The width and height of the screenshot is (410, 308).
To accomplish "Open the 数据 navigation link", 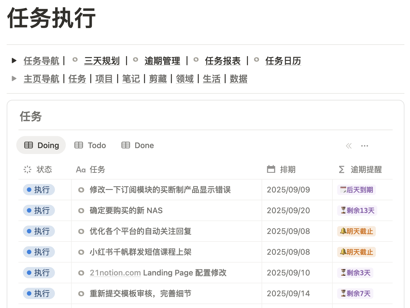I will point(239,79).
